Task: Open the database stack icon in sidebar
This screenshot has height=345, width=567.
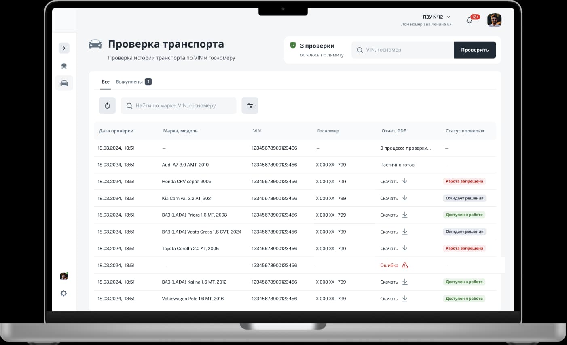Action: point(64,67)
